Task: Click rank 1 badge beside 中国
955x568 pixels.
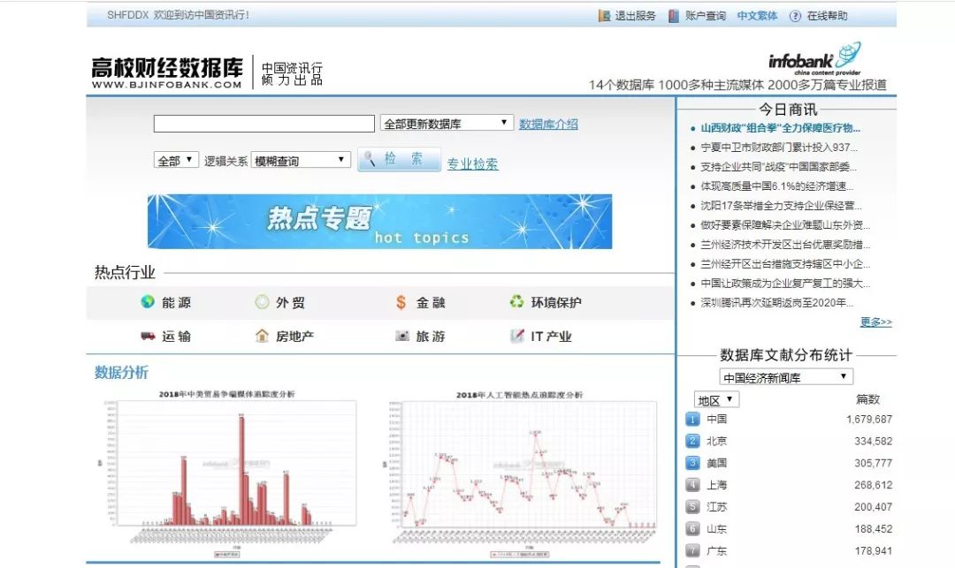Action: 692,419
